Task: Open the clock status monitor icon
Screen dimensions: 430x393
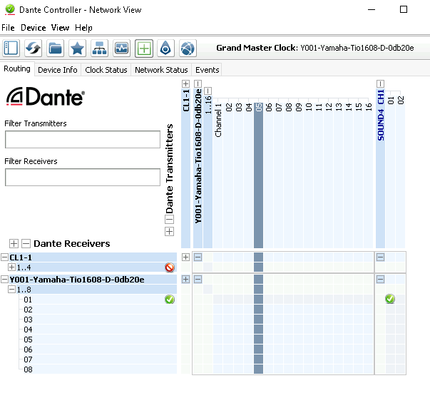Action: pos(121,49)
